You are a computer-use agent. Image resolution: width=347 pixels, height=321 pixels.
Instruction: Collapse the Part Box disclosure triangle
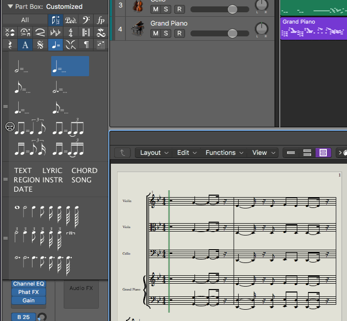coord(10,7)
